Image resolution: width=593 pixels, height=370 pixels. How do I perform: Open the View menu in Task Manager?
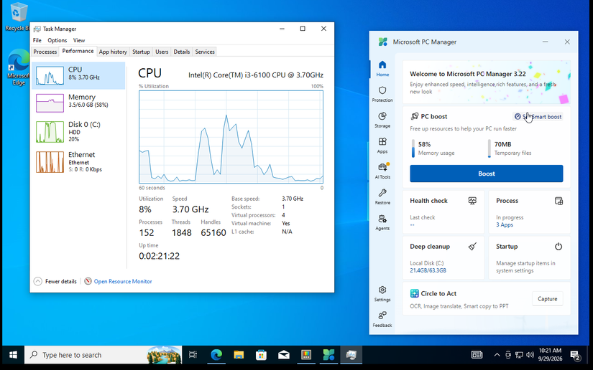78,40
